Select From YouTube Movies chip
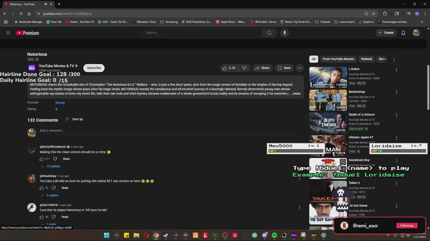Viewport: 430px width, 241px height. click(338, 59)
